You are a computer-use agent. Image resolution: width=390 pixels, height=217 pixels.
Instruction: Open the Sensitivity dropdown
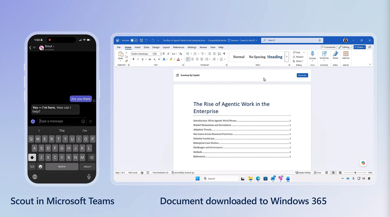click(324, 55)
